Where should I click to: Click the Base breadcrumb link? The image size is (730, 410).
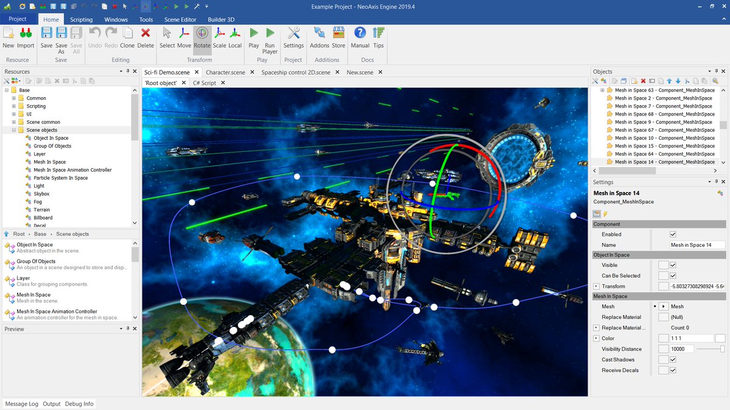coord(40,234)
